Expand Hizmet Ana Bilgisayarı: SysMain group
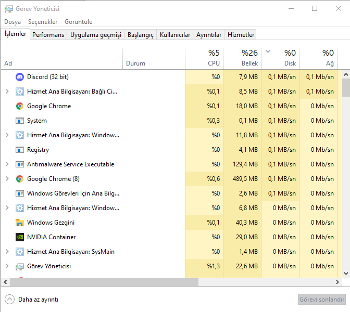350x312 pixels. coord(7,252)
